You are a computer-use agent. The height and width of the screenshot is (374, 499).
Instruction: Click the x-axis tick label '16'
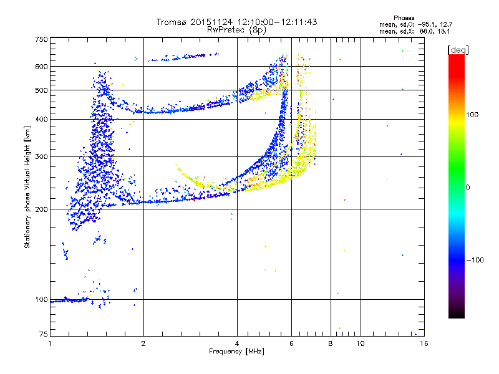coord(424,343)
